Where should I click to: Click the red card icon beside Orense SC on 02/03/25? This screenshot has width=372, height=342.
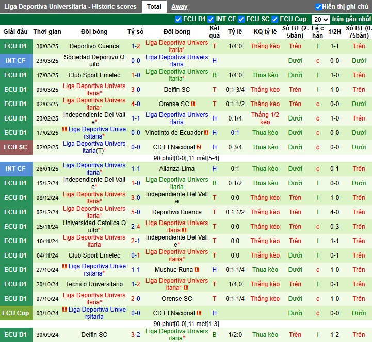coord(193,104)
